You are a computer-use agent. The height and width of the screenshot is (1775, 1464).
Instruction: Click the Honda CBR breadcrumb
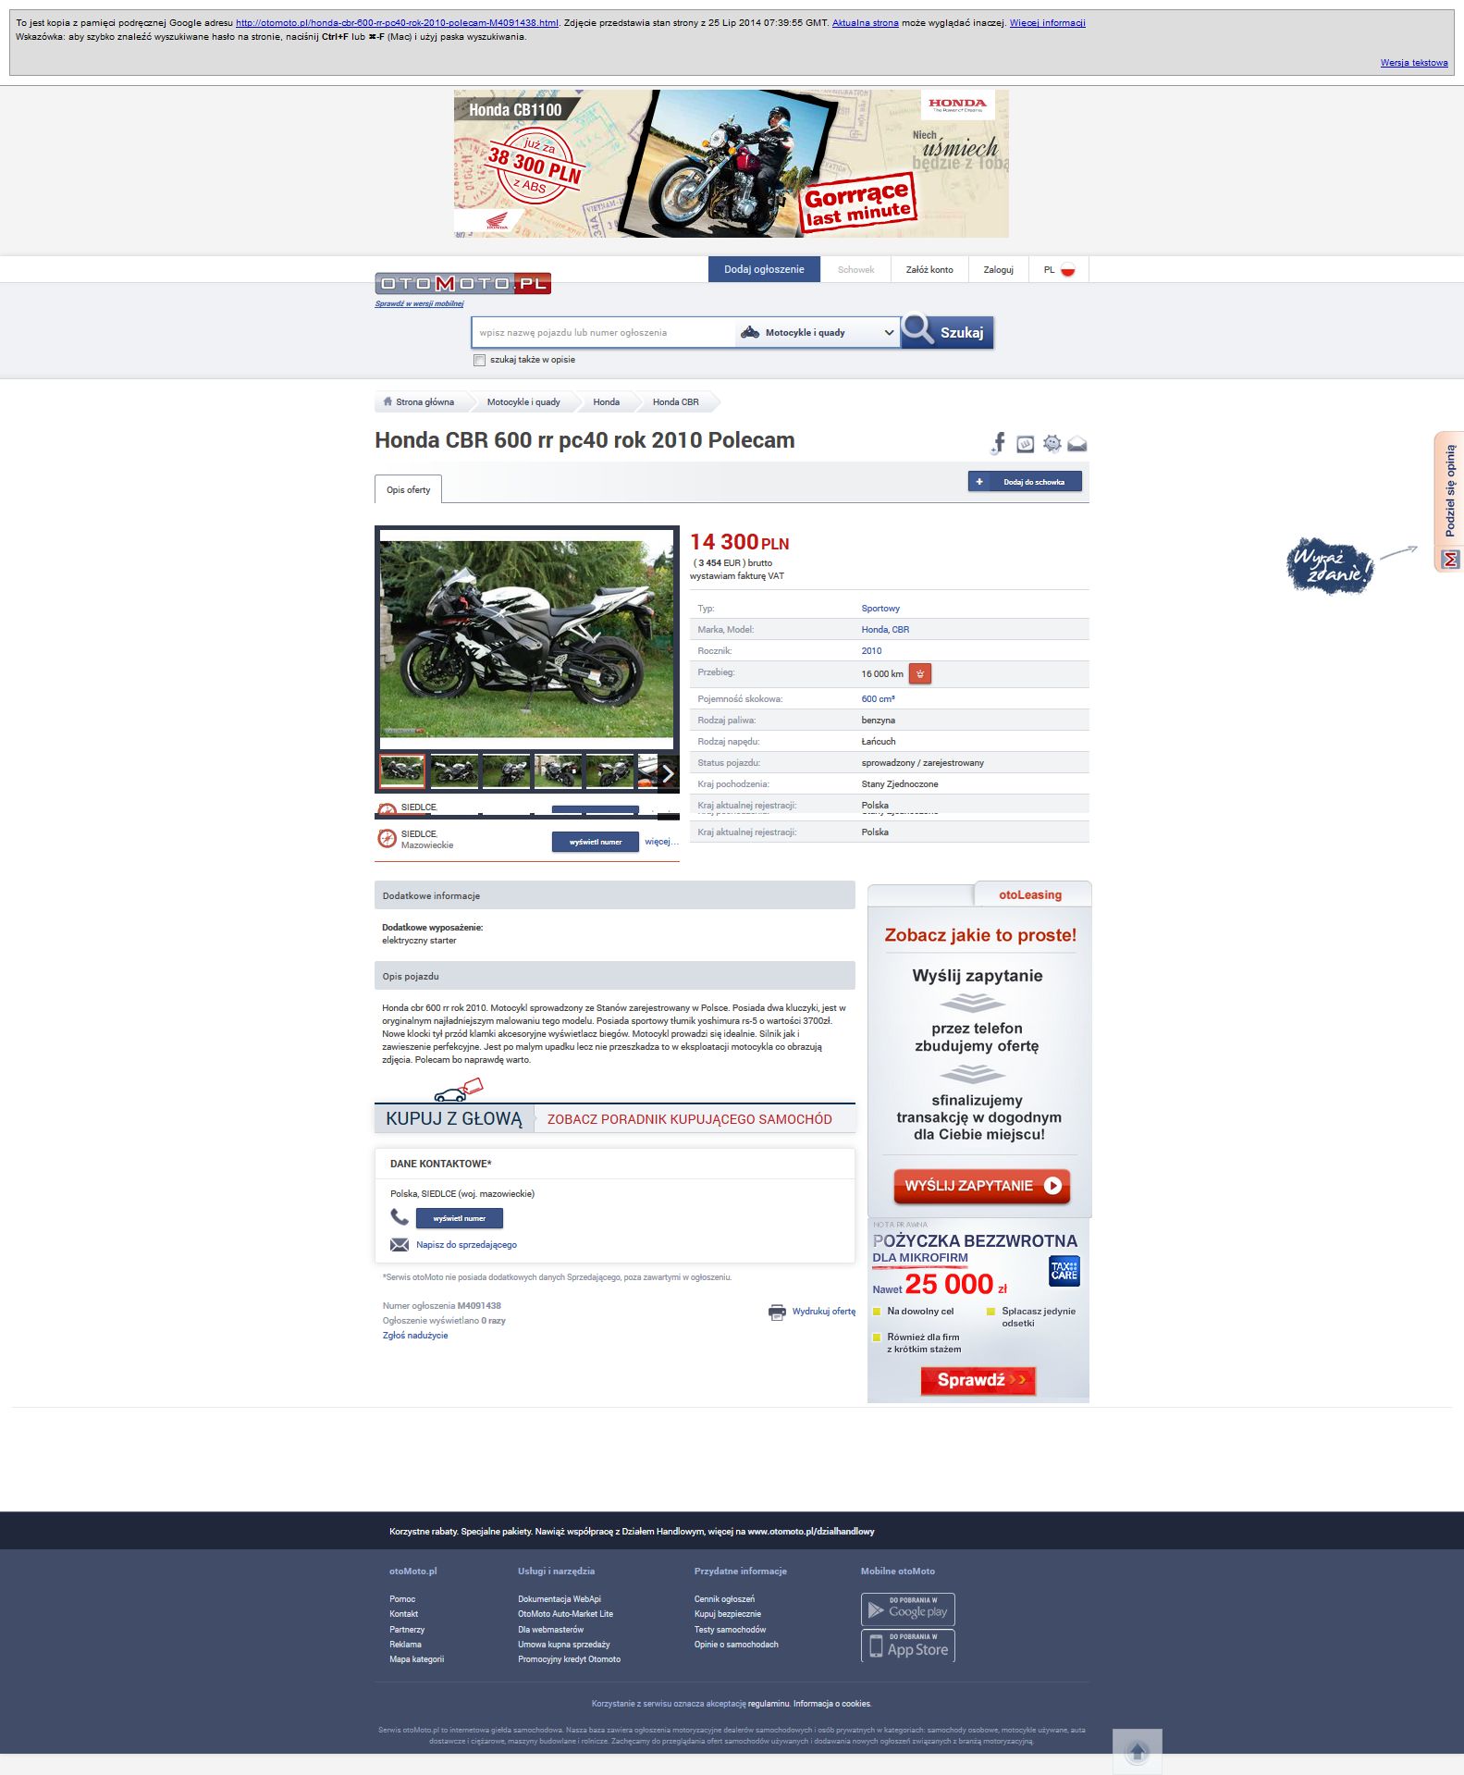pos(676,402)
